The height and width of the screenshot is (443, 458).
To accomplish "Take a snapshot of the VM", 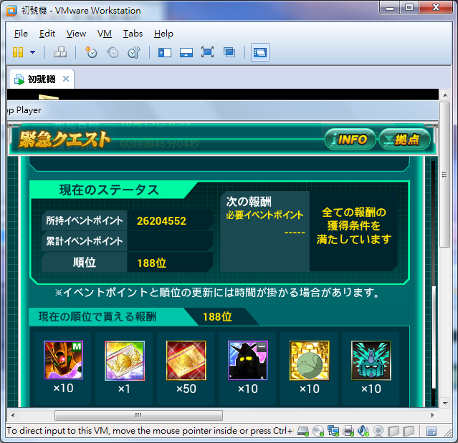I will [91, 52].
